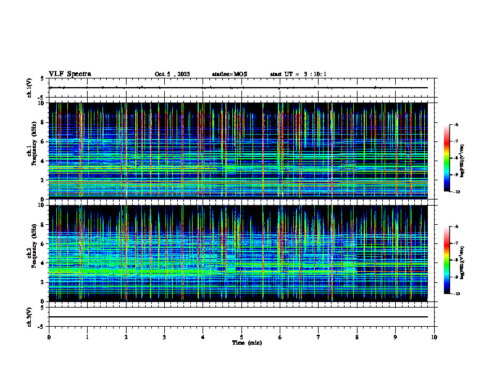This screenshot has width=489, height=378.
Task: Click the "-6" label on ch.2 colorbar
Action: pyautogui.click(x=456, y=227)
